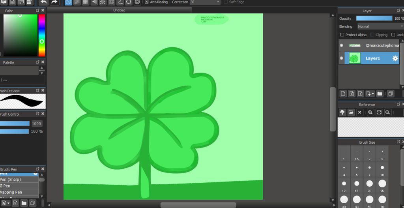This screenshot has width=404, height=208.
Task: Undock the Color panel
Action: (37, 10)
